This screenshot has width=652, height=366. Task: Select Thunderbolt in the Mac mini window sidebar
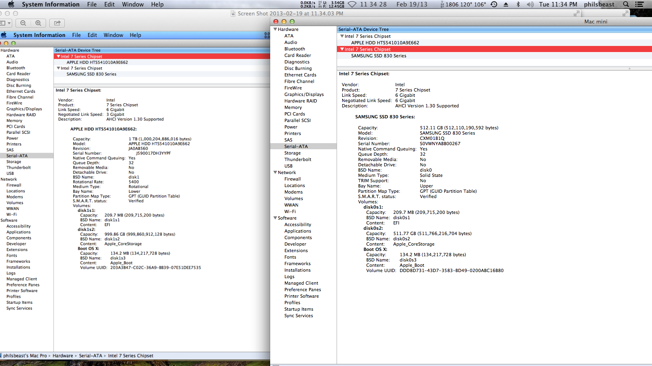[298, 159]
